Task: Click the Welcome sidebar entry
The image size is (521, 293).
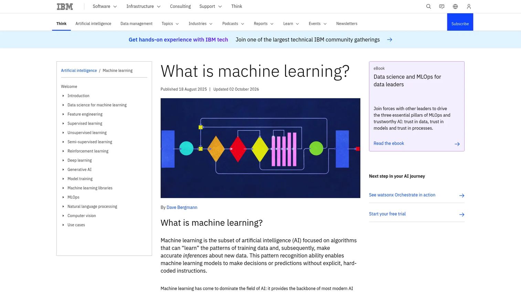Action: (x=69, y=86)
